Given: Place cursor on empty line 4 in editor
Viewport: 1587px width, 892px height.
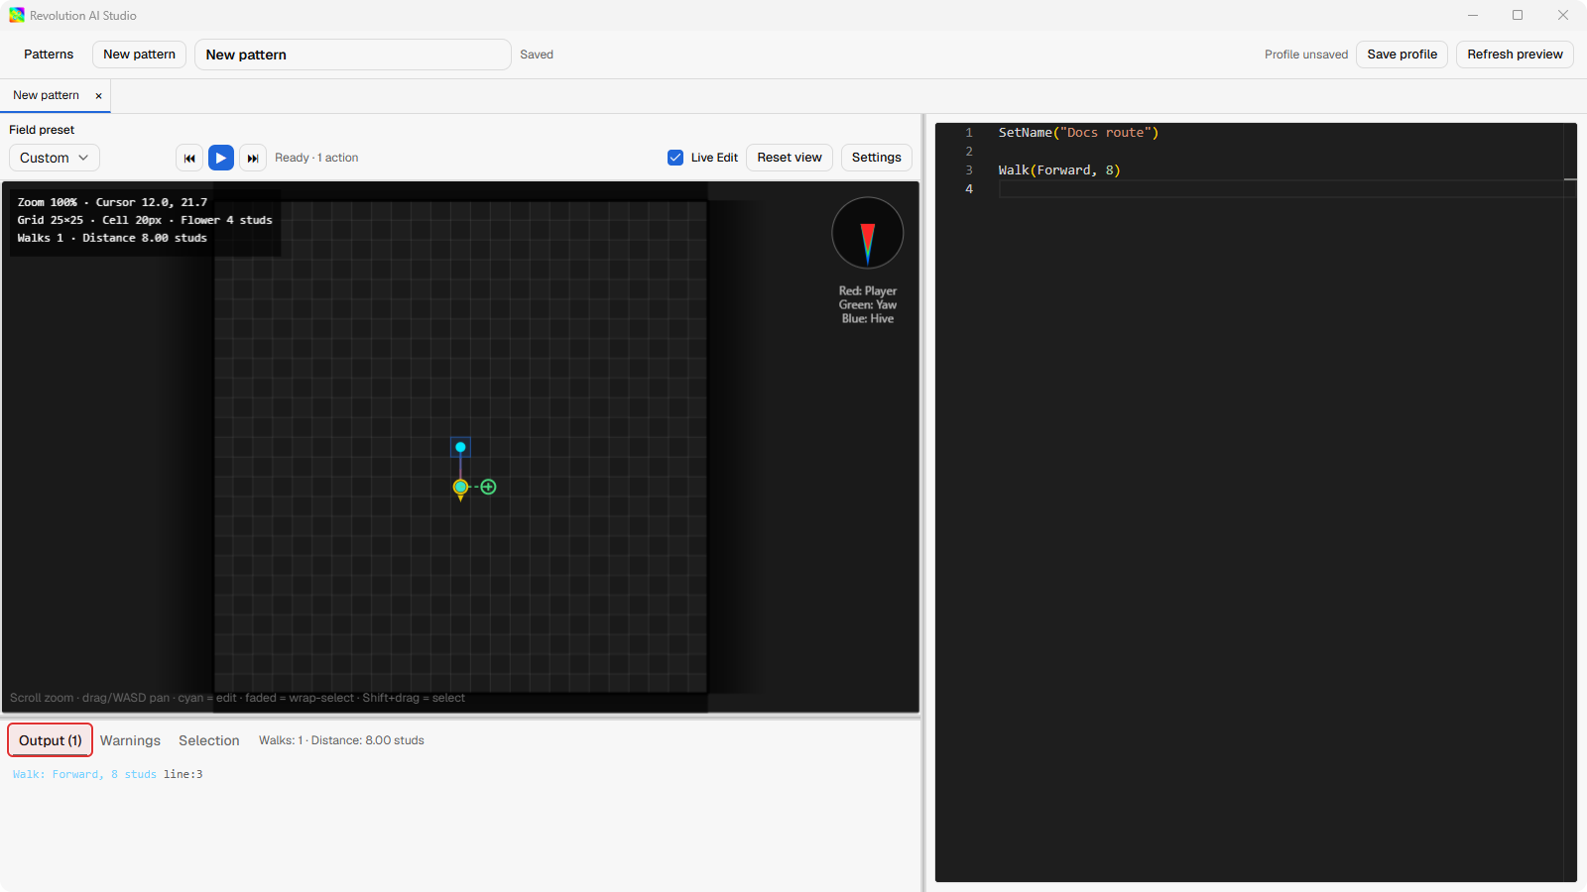Looking at the screenshot, I should (1280, 189).
